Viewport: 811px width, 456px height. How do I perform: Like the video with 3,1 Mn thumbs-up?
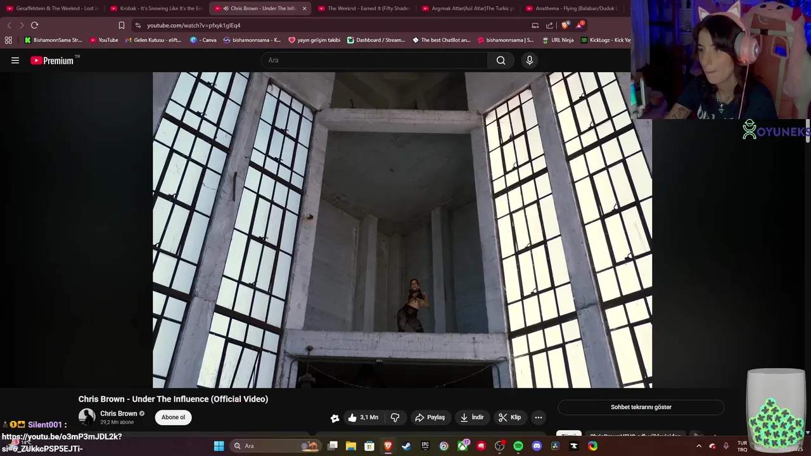362,417
